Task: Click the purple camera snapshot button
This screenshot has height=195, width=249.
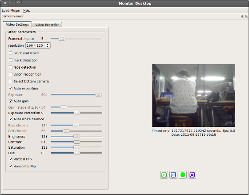Action: [192, 175]
